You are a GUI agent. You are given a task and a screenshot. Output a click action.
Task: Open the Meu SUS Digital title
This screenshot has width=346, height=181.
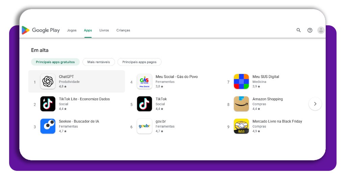pos(266,77)
